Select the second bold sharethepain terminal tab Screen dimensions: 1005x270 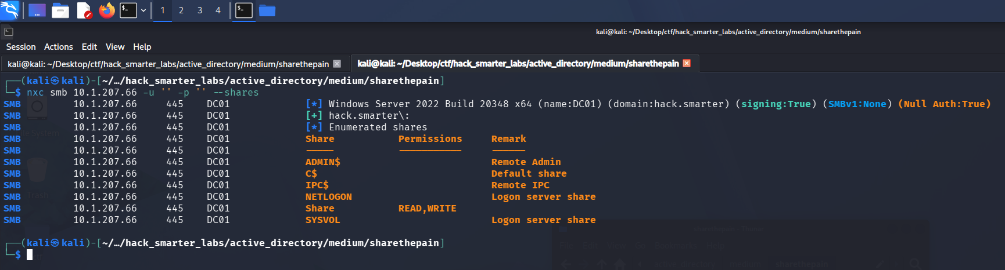click(518, 64)
